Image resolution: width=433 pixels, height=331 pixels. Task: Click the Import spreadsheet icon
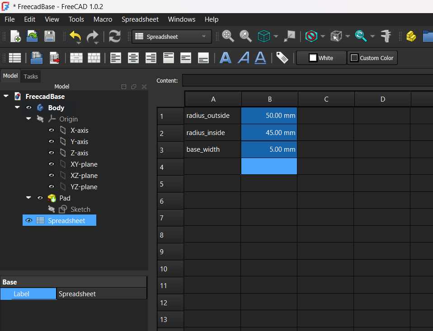click(36, 58)
